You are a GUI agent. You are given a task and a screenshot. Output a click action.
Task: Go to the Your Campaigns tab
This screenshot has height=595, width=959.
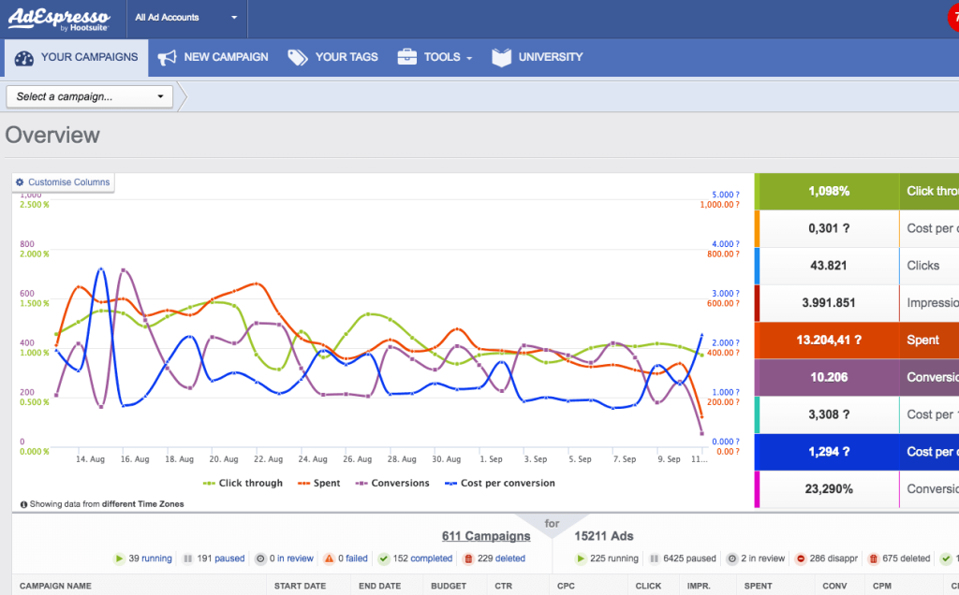tap(77, 57)
